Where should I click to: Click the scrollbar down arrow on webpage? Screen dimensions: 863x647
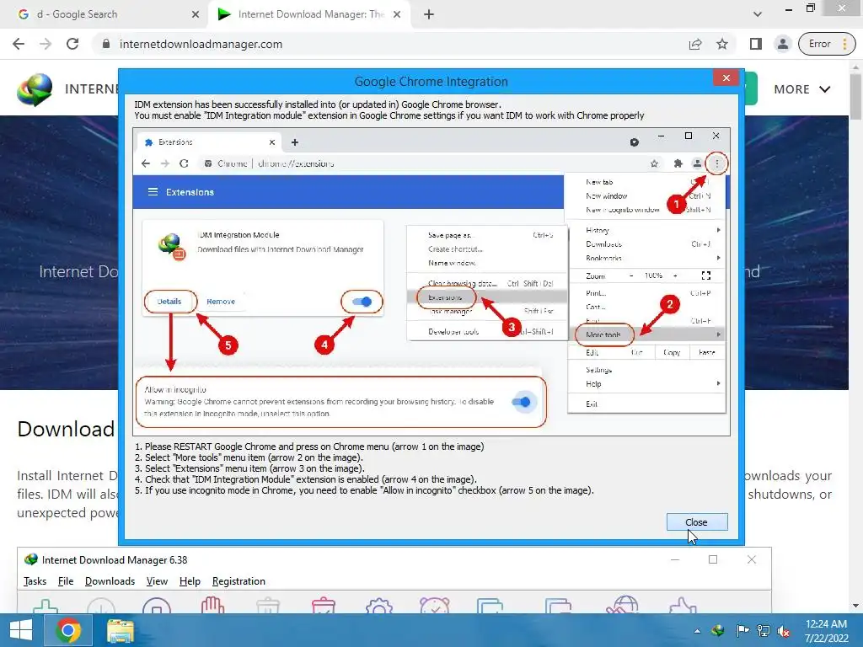click(x=856, y=606)
